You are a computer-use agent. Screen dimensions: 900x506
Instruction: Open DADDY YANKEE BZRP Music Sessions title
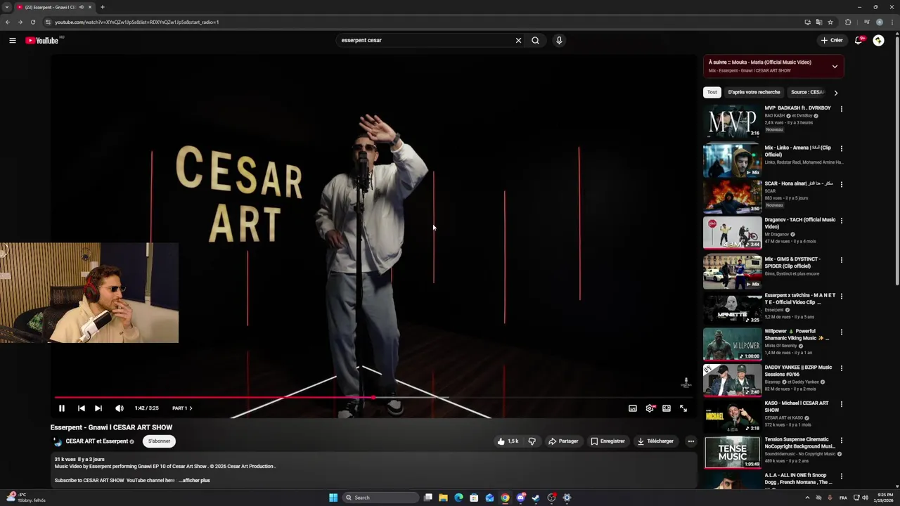[799, 370]
